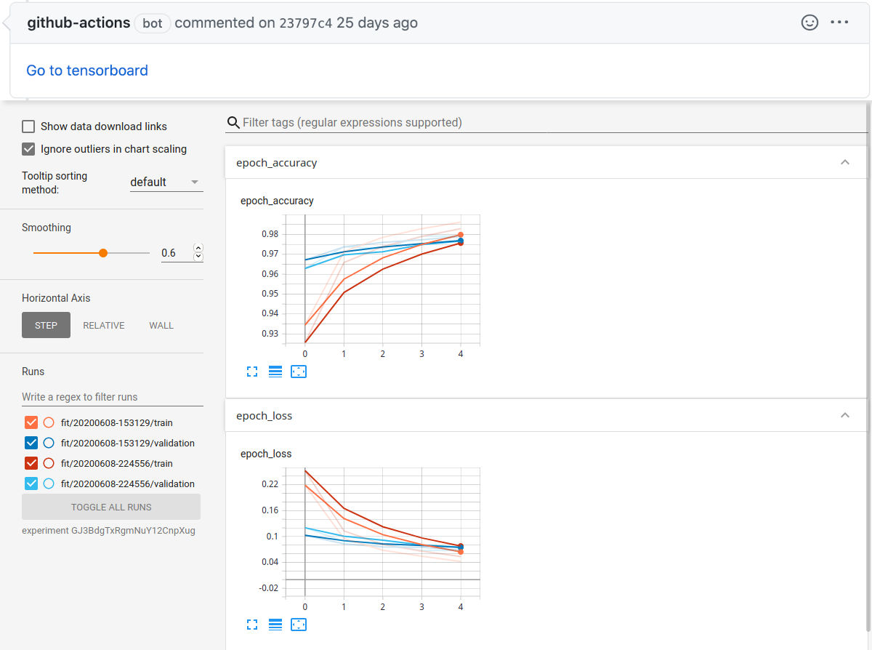Viewport: 872px width, 650px height.
Task: Collapse the epoch_loss card
Action: point(845,415)
